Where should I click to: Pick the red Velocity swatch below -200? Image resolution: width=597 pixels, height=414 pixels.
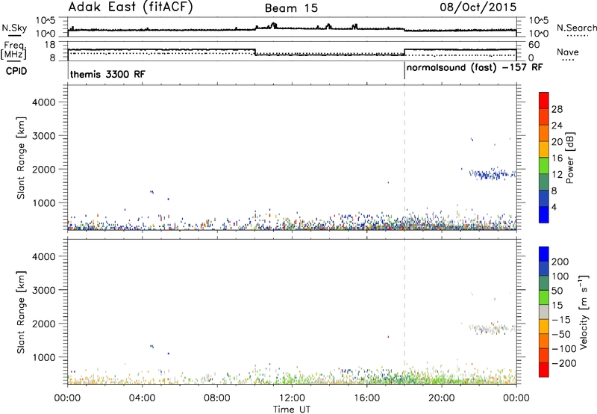[x=544, y=370]
